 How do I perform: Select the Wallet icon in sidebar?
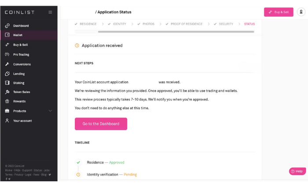[x=7, y=35]
